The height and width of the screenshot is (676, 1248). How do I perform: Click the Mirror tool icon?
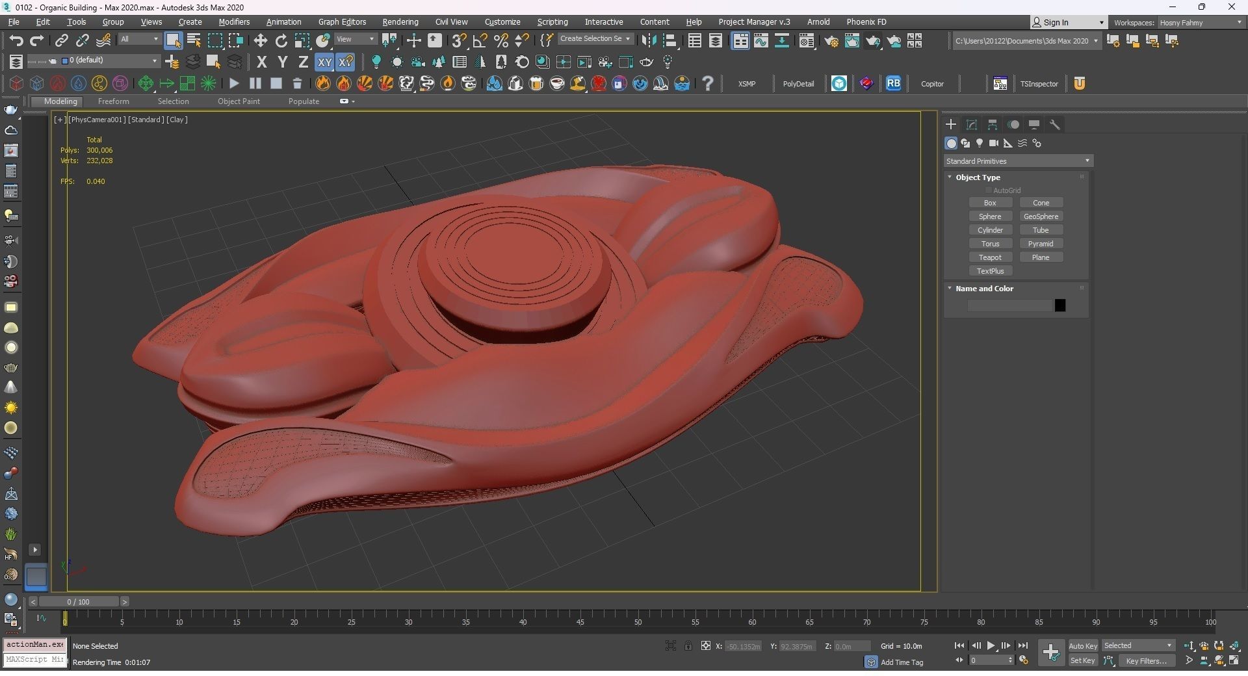point(649,41)
